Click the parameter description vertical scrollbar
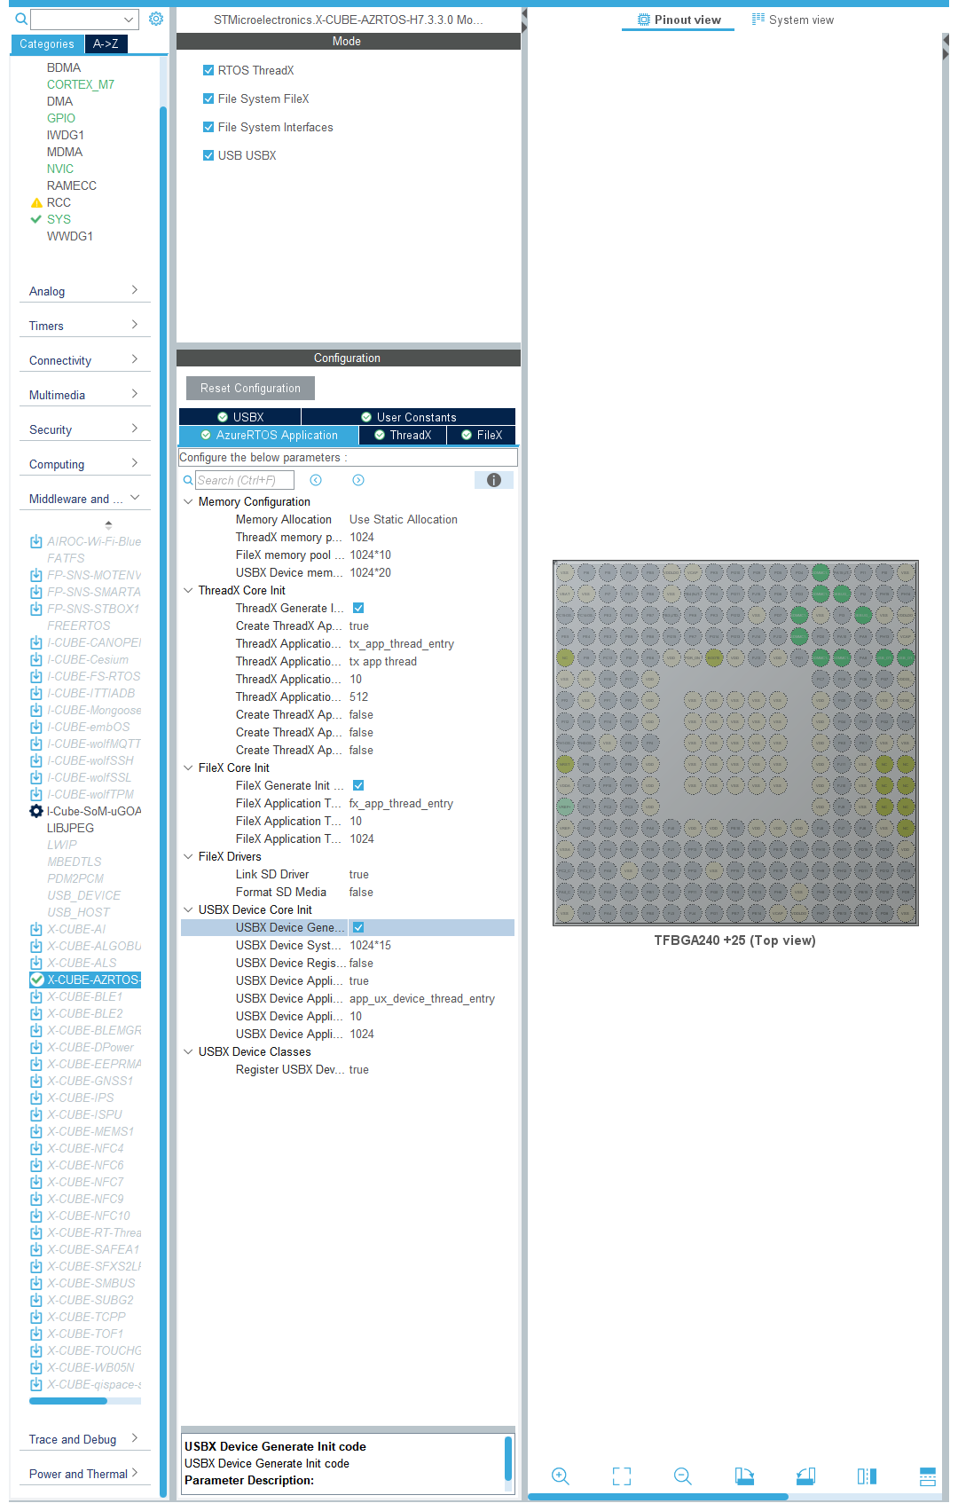This screenshot has width=958, height=1511. 508,1459
